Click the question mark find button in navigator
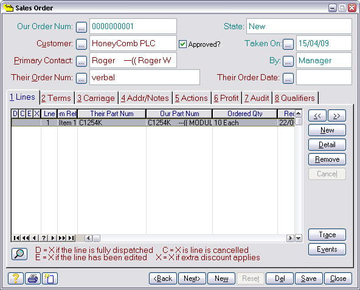Screen dimensions: 360x290 click(43, 238)
